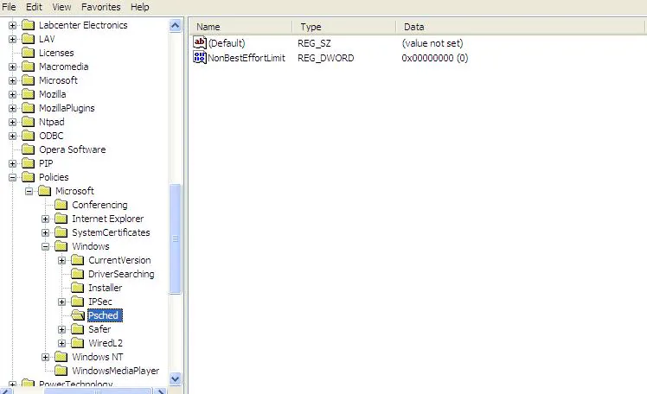Expand the Mozilla key
647x394 pixels.
click(x=12, y=95)
